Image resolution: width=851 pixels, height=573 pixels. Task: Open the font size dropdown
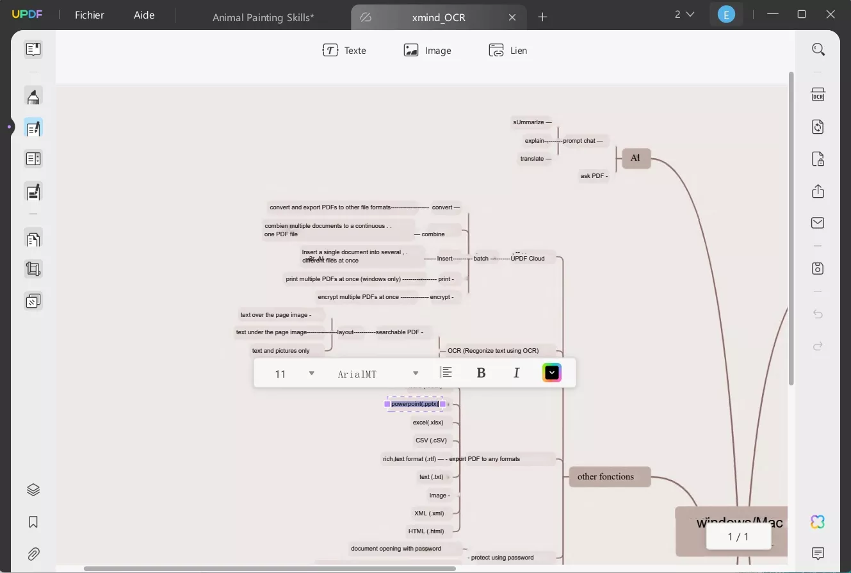(312, 373)
